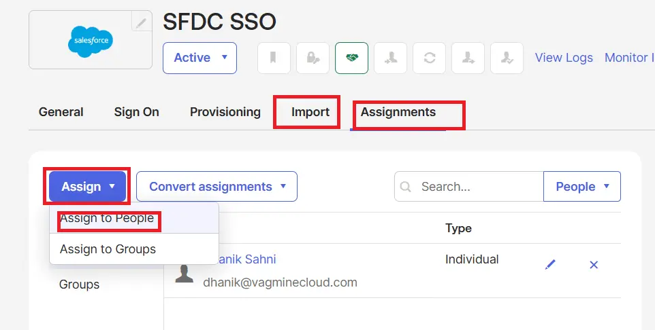The image size is (655, 330).
Task: Click the Individual type cell
Action: 472,259
